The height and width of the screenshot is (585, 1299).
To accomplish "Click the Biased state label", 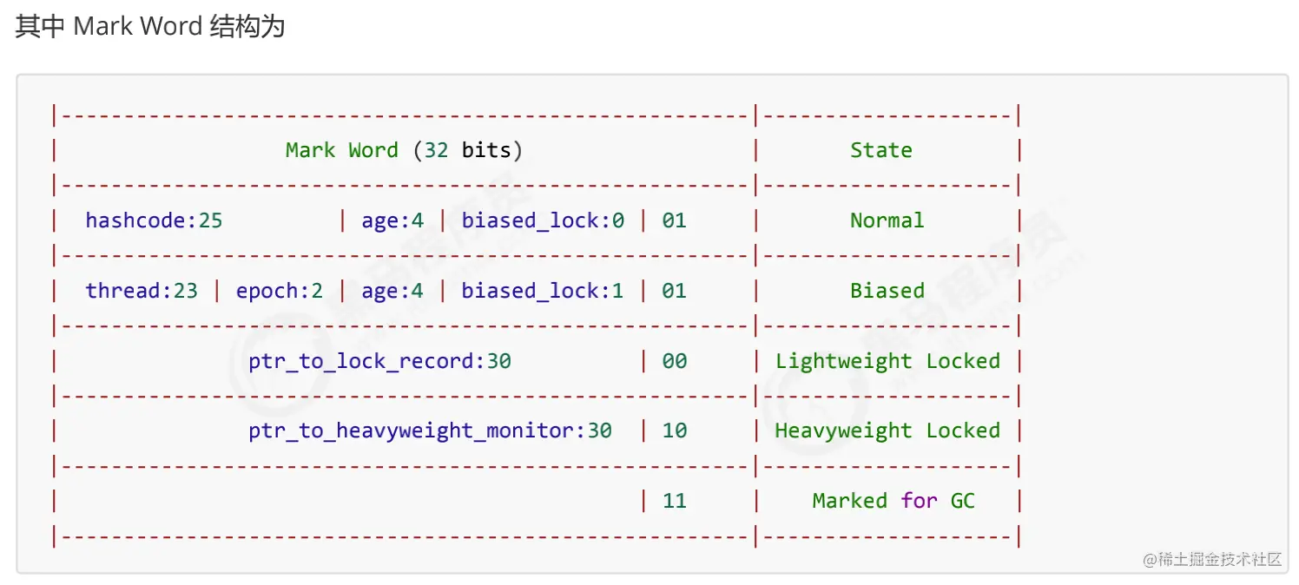I will click(887, 291).
